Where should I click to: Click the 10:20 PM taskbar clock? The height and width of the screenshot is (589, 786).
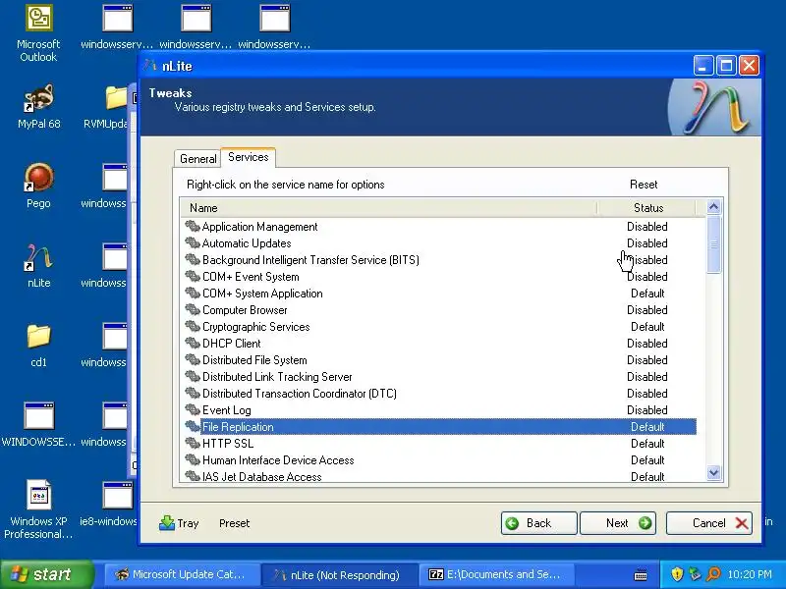click(750, 574)
